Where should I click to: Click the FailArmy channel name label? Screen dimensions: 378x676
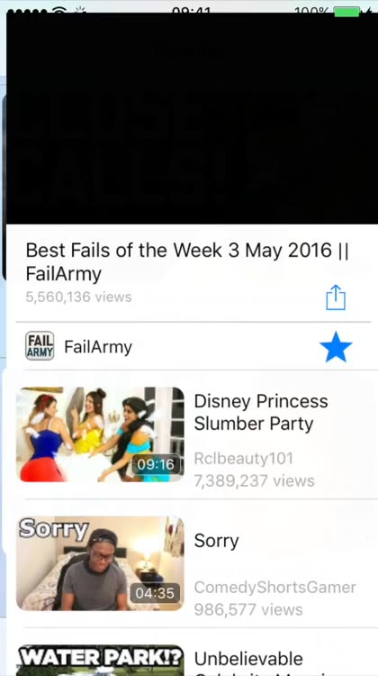pyautogui.click(x=98, y=347)
